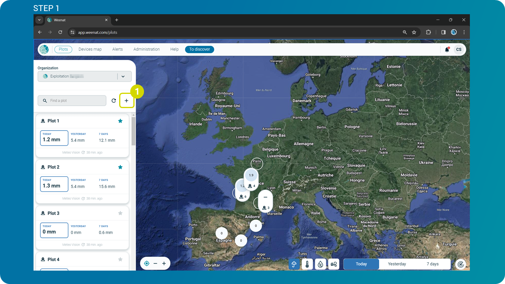The height and width of the screenshot is (284, 505).
Task: Open the browser profile avatar
Action: (x=454, y=32)
